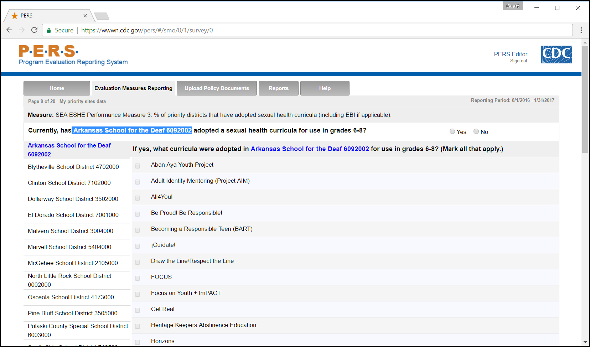This screenshot has width=590, height=347.
Task: Close the PERS browser tab
Action: (85, 16)
